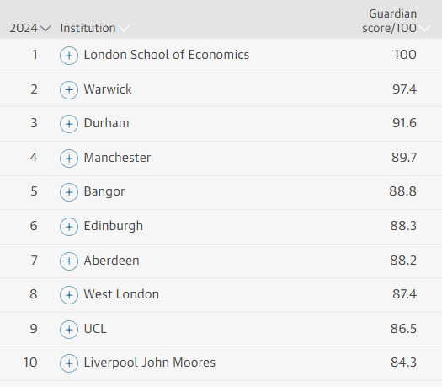Sort by 2024 rank chevron
Viewport: 442px width, 387px height.
[x=45, y=28]
